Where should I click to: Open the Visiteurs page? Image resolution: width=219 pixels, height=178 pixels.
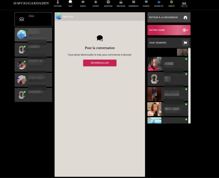coord(58,4)
